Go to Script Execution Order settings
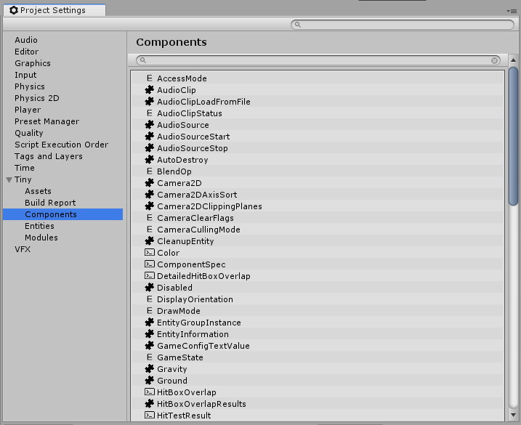521x425 pixels. click(61, 145)
